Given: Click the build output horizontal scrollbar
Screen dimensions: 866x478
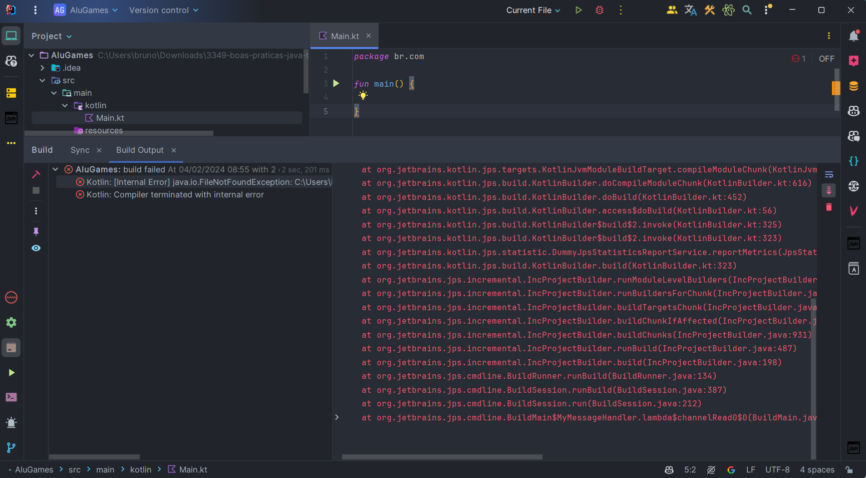Looking at the screenshot, I should 442,457.
